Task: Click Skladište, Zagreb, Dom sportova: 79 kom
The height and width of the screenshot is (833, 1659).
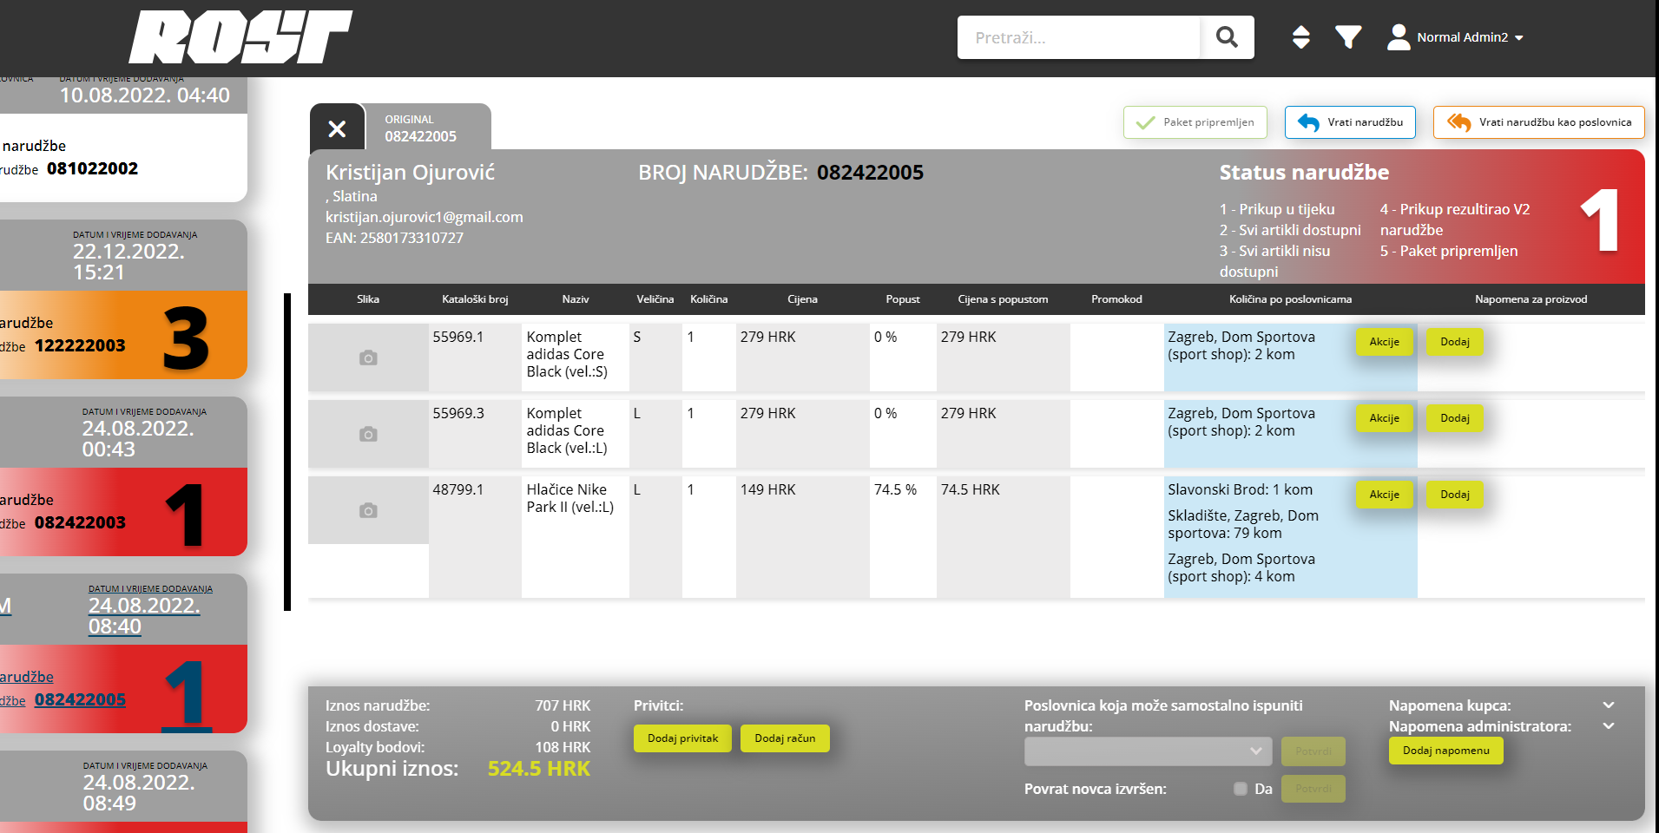Action: (1243, 524)
